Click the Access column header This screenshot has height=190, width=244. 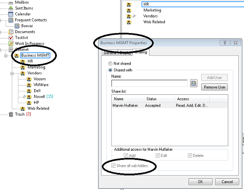[x=192, y=99]
